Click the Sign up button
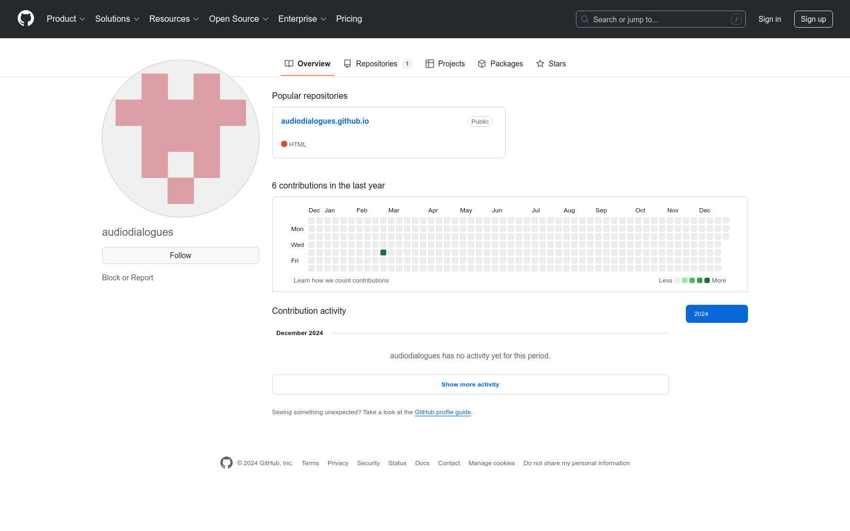This screenshot has height=531, width=850. tap(813, 19)
